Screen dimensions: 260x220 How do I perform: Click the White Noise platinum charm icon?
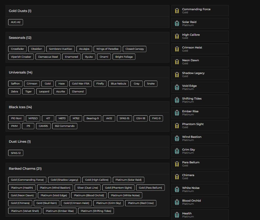click(177, 189)
